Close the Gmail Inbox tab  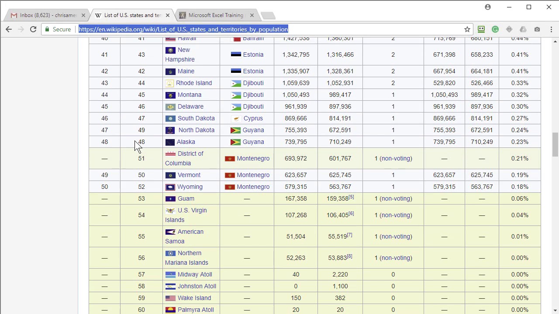(x=83, y=15)
